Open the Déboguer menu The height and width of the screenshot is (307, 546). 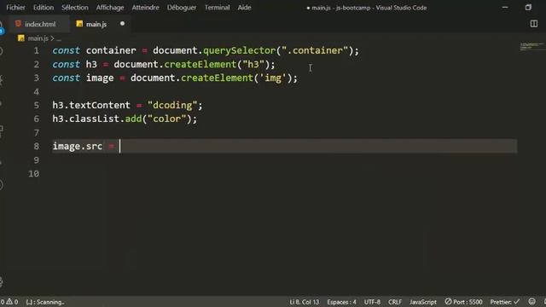pos(182,8)
